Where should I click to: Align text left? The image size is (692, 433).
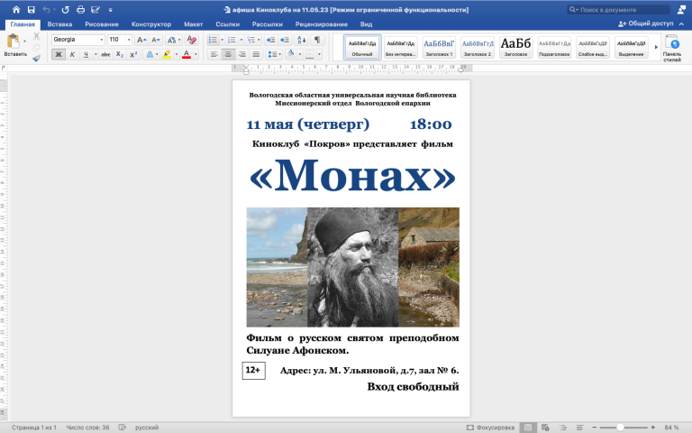pyautogui.click(x=214, y=54)
